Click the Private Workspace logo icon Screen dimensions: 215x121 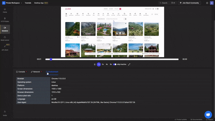pyautogui.click(x=4, y=3)
